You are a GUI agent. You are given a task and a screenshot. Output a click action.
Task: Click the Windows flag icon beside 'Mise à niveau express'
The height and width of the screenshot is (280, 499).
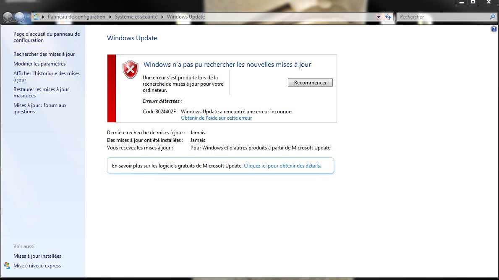[7, 266]
